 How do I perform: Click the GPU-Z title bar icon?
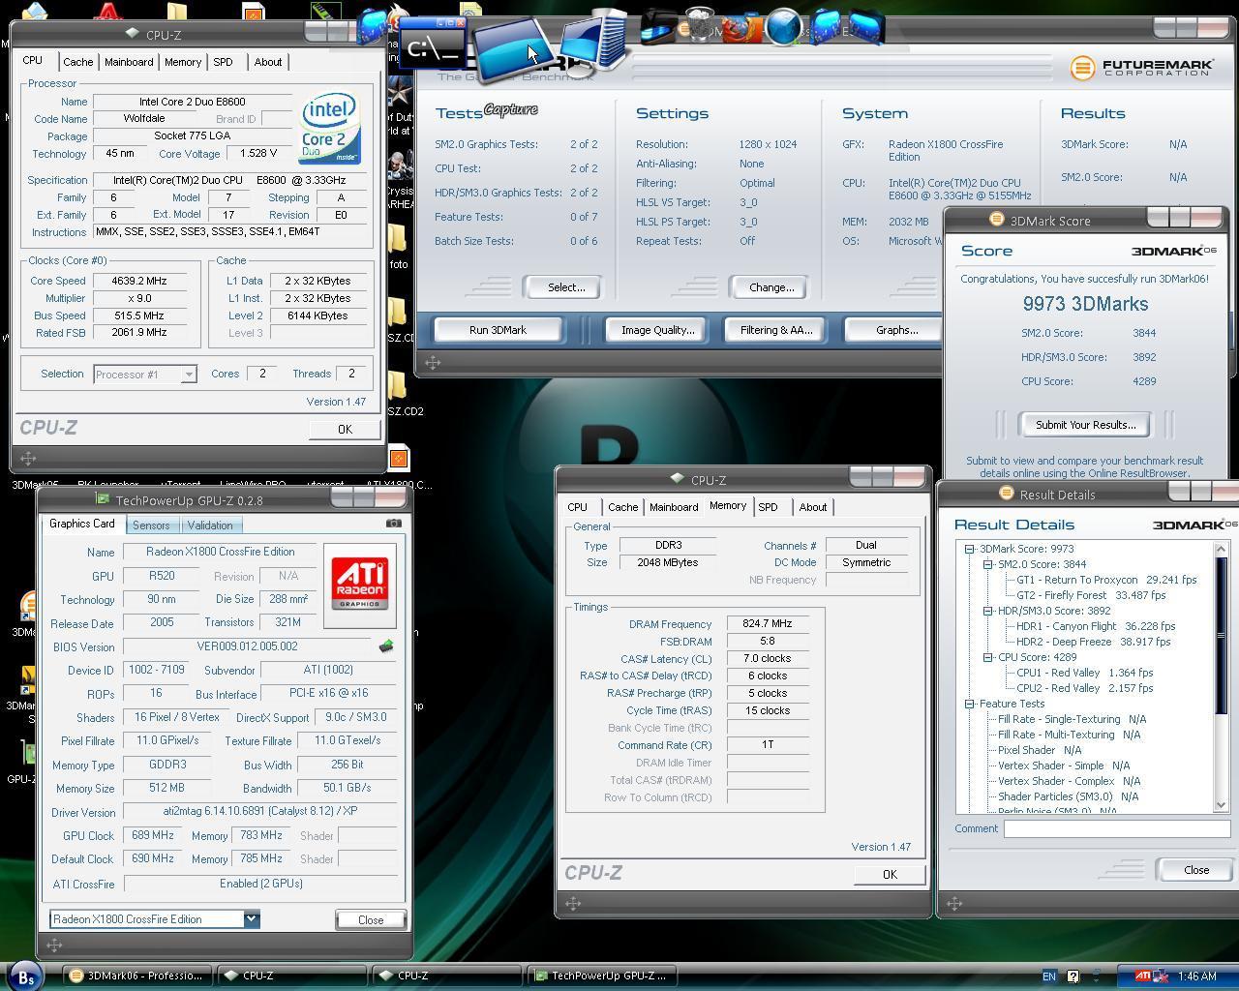(x=102, y=499)
